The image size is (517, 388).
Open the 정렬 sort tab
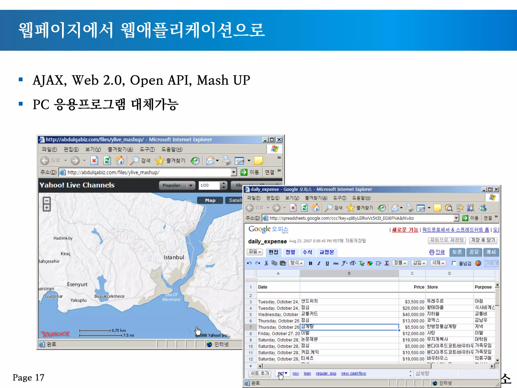coord(290,252)
